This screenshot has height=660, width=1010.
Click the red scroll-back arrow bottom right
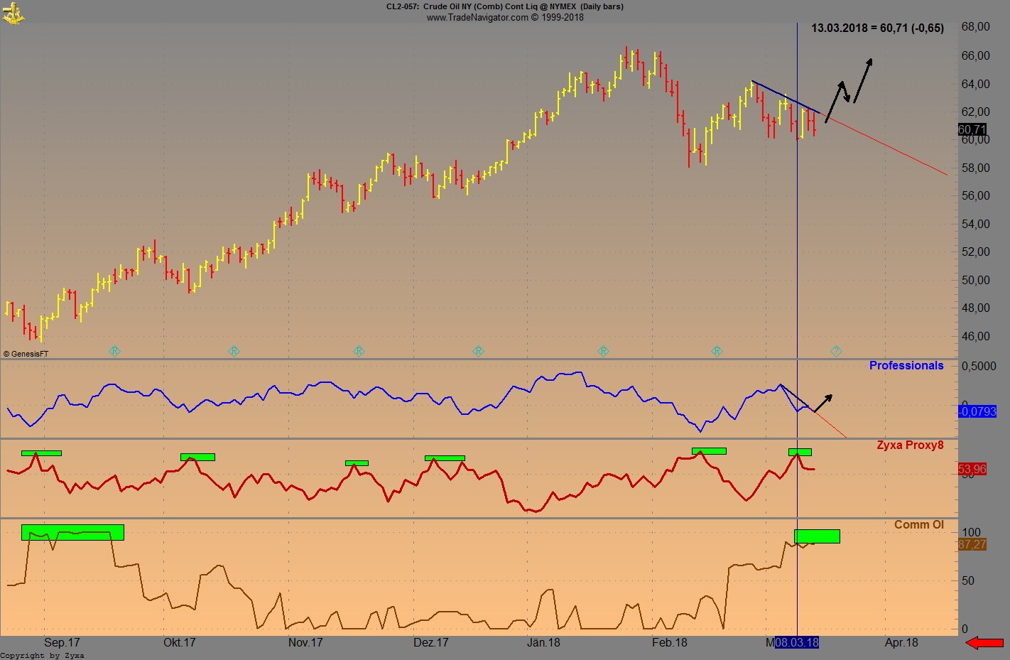click(985, 643)
